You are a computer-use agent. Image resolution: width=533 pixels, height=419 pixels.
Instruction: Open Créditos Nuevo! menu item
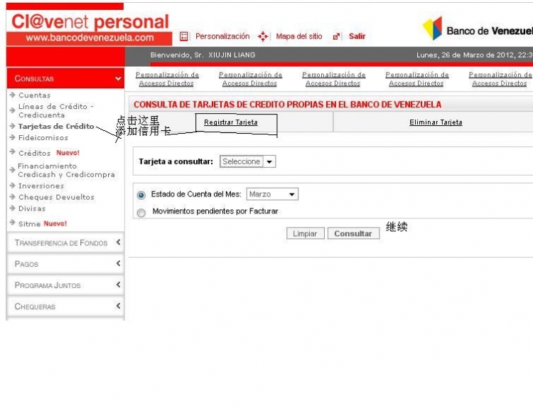click(x=48, y=153)
